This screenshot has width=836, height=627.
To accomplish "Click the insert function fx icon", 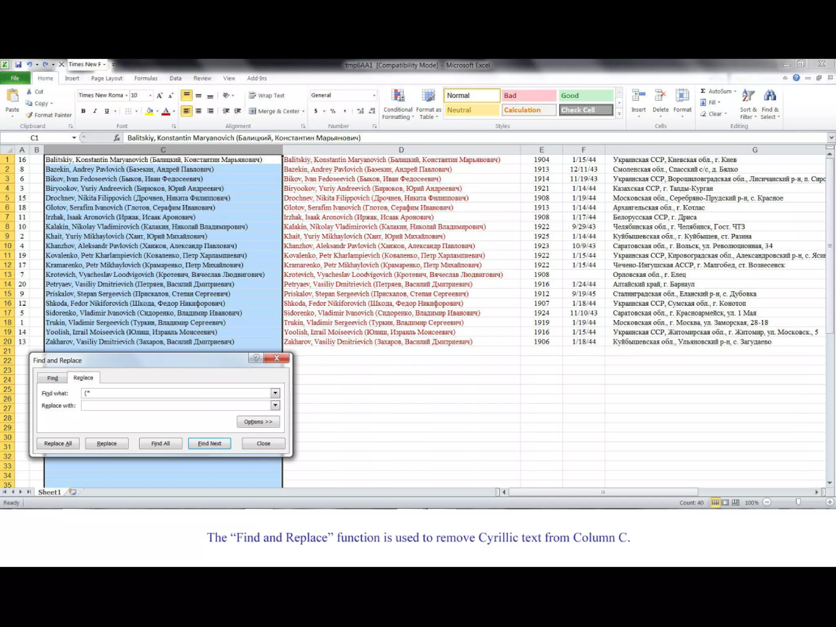I will pyautogui.click(x=117, y=138).
